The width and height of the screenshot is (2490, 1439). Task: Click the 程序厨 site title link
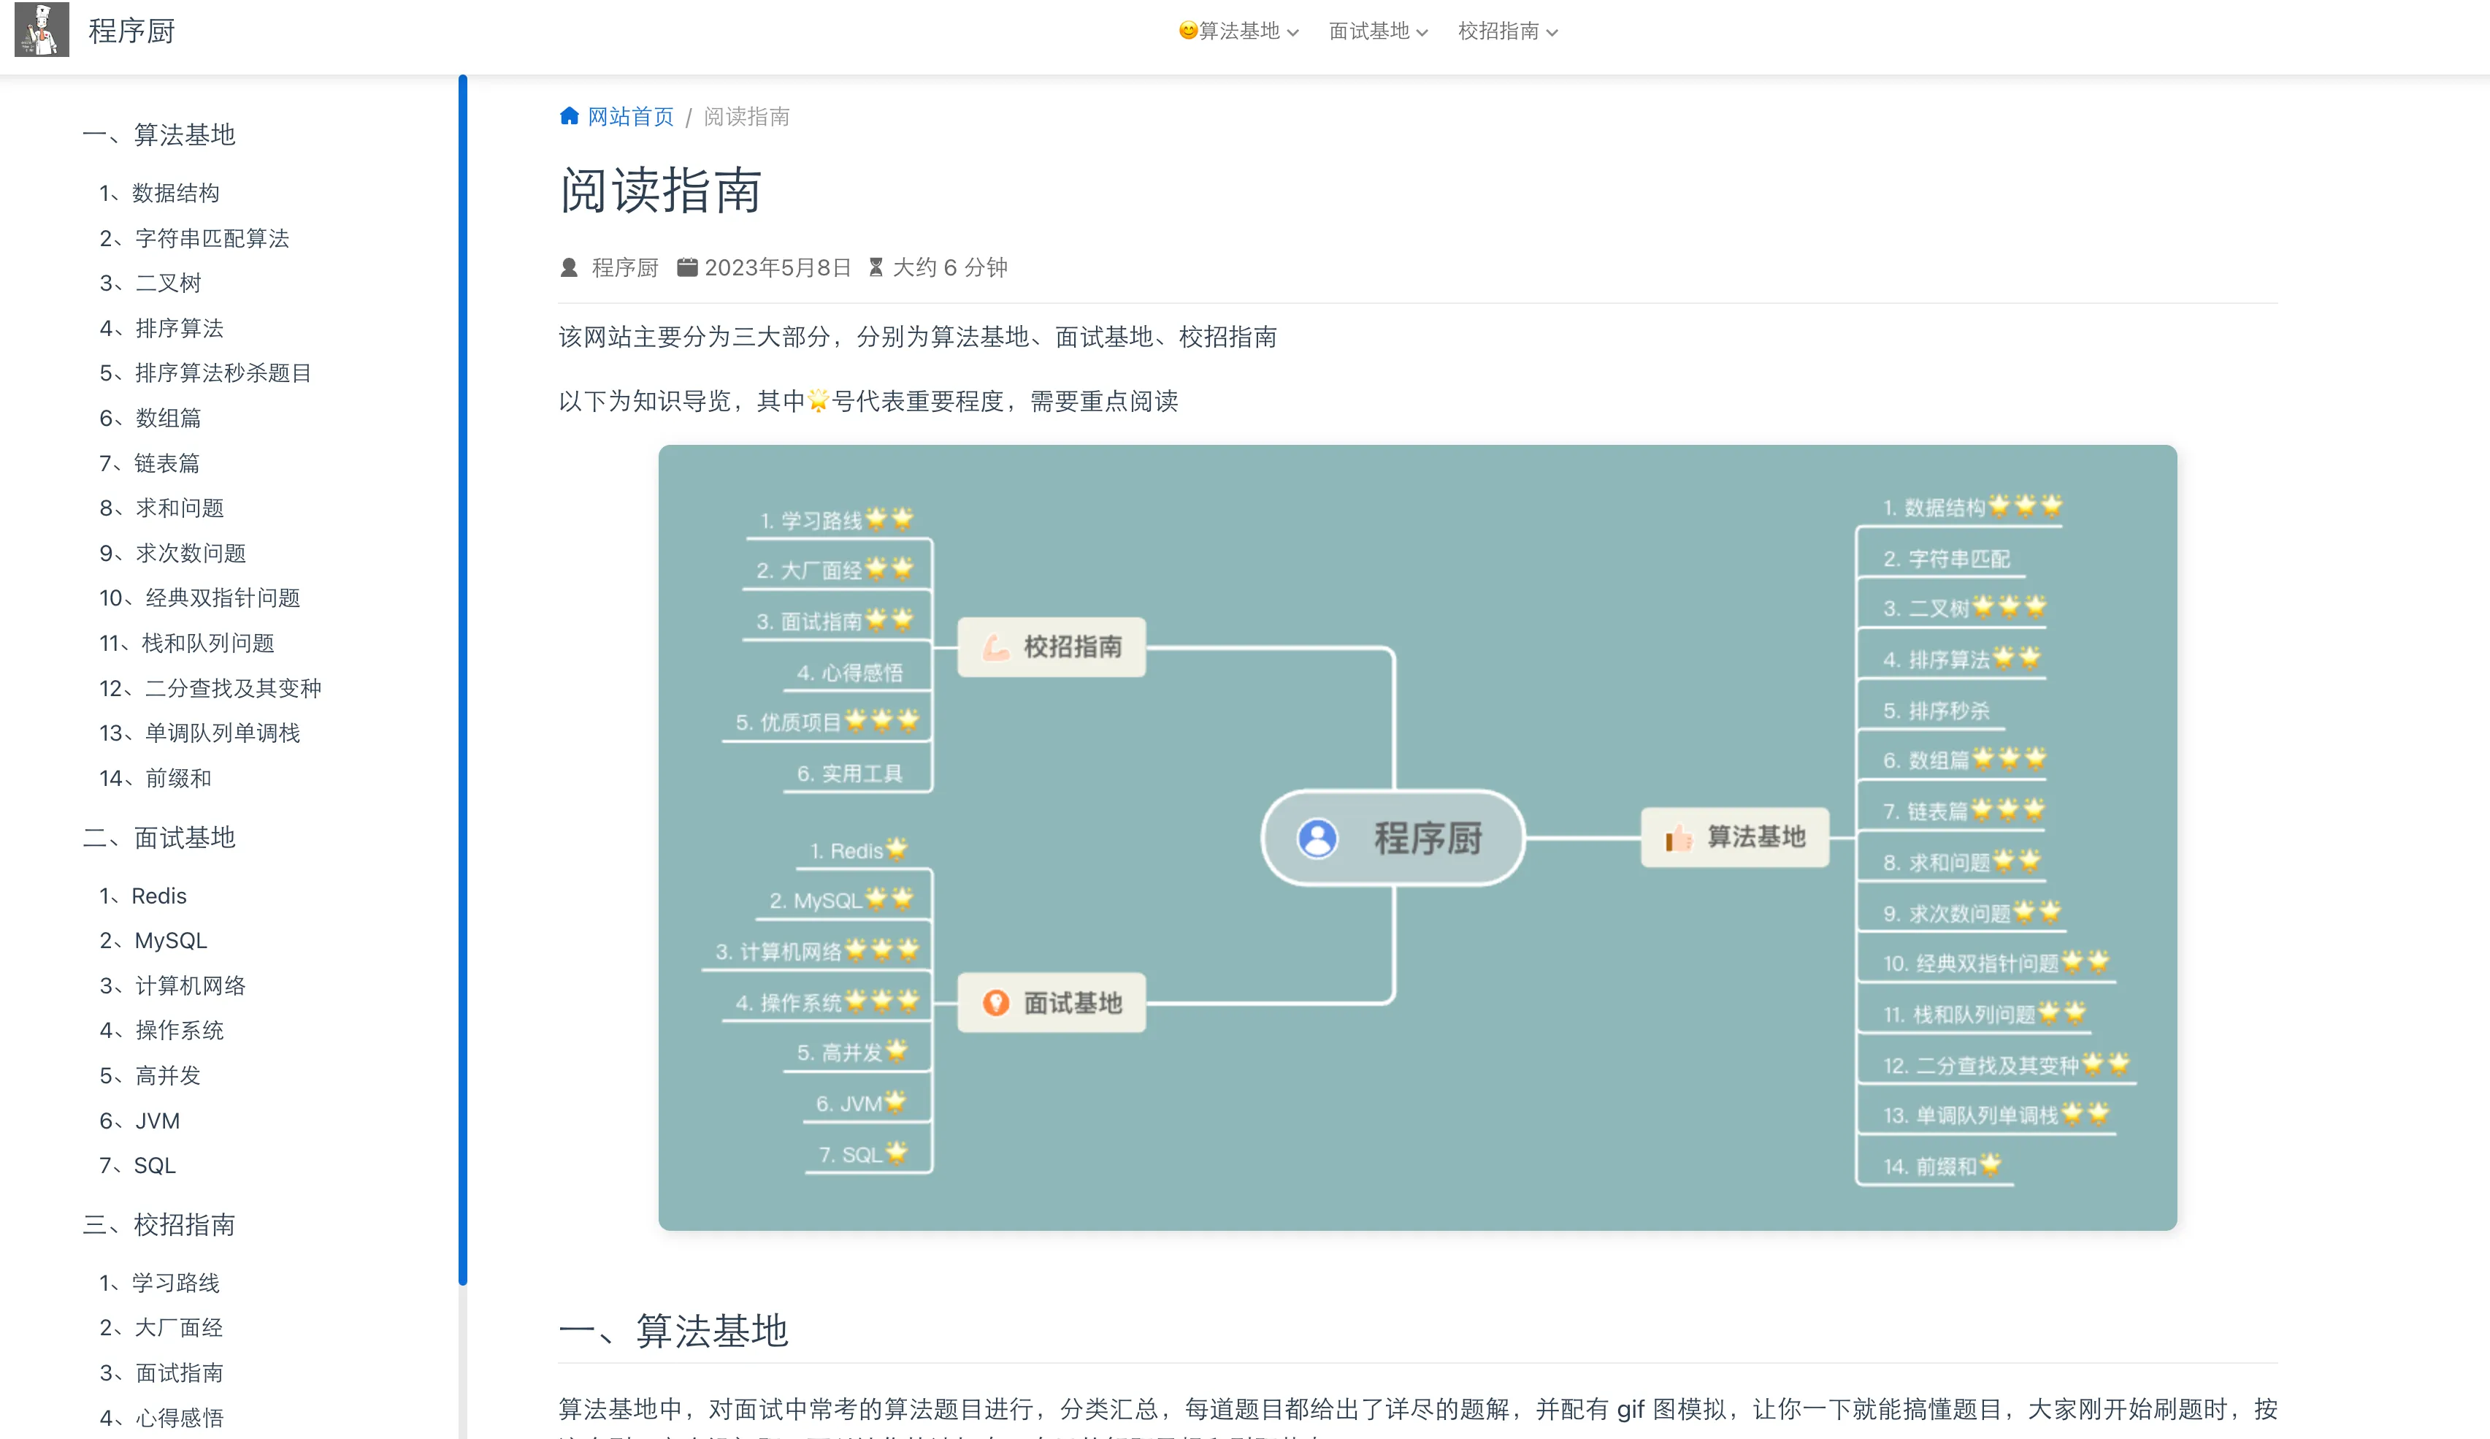pyautogui.click(x=131, y=31)
